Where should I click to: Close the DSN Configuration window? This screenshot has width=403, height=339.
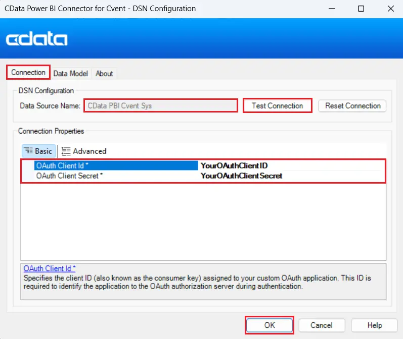click(390, 9)
